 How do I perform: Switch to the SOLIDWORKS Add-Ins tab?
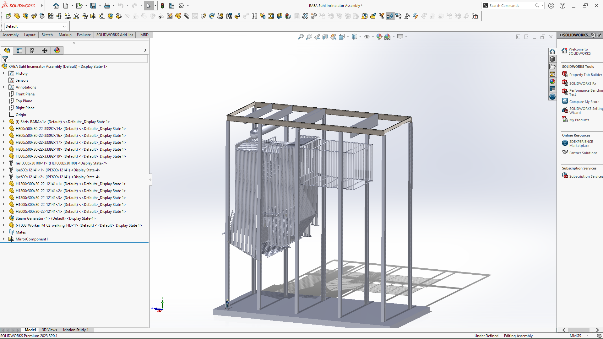pos(115,35)
